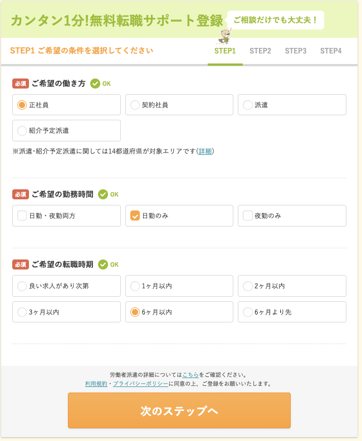Click the 必須 badge next to ご希望の勤務時間
The width and height of the screenshot is (362, 441).
coord(21,194)
